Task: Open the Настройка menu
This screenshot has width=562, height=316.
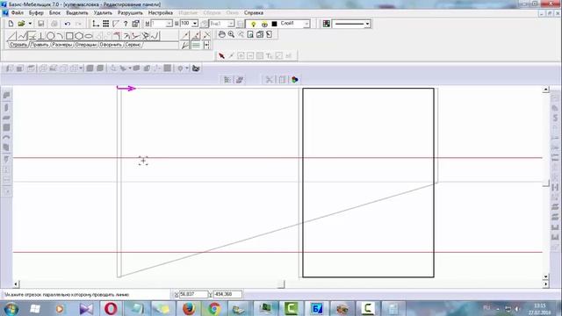Action: click(161, 13)
